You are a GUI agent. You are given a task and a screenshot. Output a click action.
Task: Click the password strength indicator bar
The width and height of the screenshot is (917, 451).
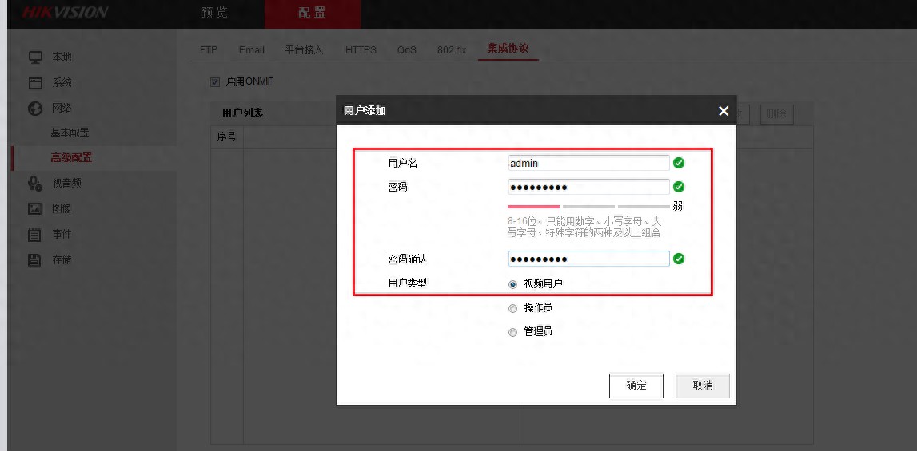[588, 206]
